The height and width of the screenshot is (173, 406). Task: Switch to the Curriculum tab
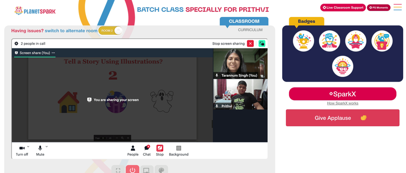coord(250,30)
